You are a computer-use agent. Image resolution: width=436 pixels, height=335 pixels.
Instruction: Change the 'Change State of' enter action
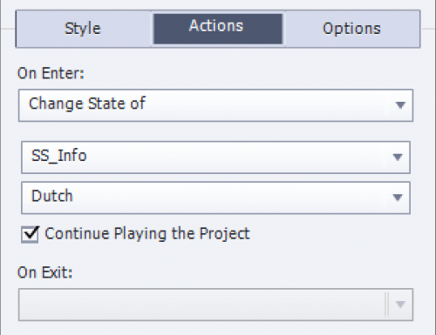[x=215, y=105]
